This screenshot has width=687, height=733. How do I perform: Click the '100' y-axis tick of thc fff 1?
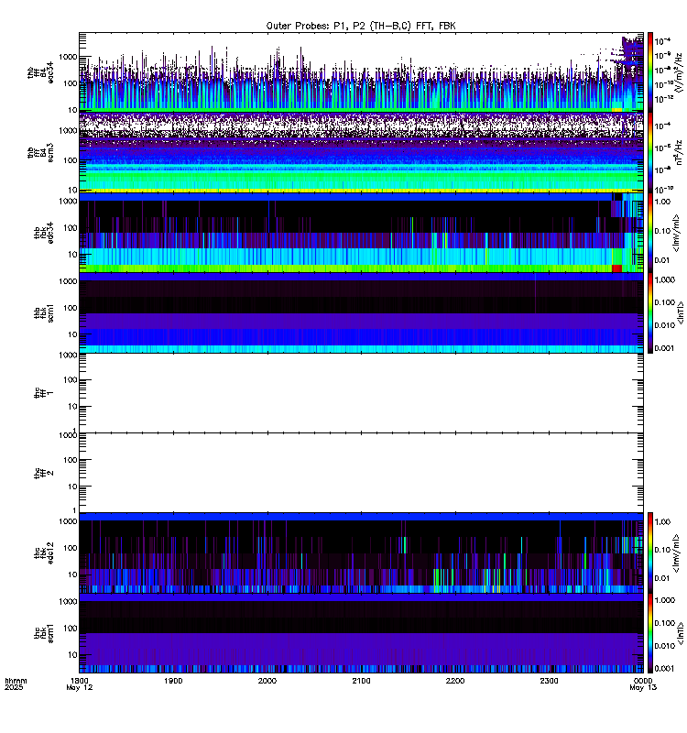tap(71, 380)
